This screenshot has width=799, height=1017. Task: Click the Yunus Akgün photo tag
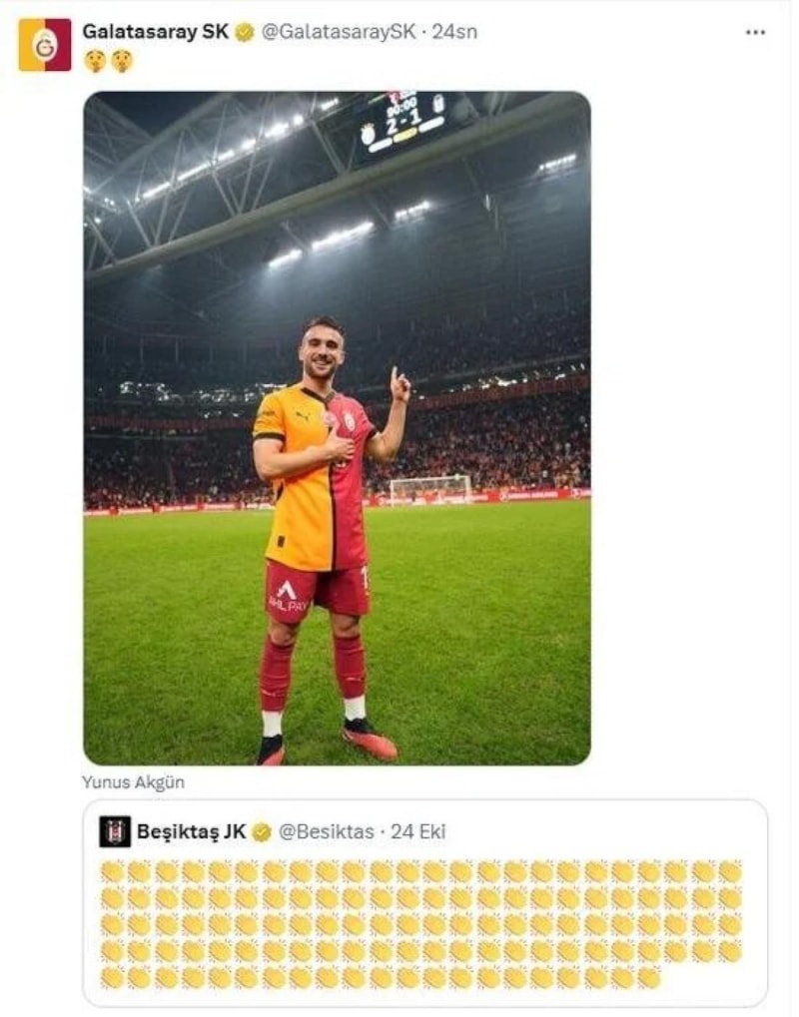133,782
